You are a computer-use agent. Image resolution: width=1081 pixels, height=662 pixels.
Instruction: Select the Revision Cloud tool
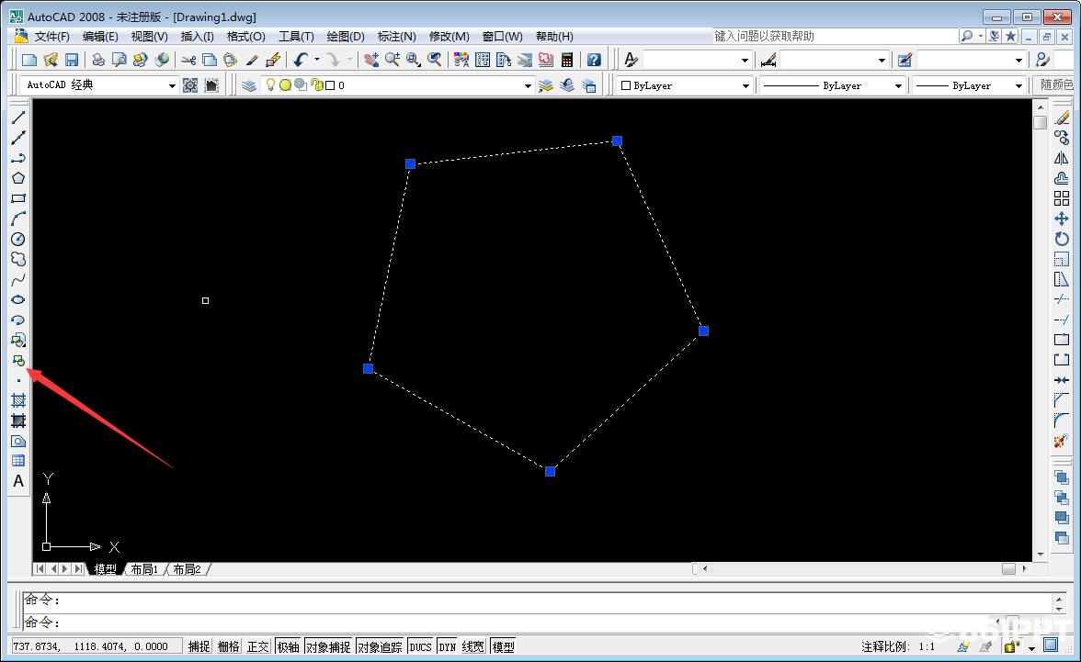(x=18, y=259)
